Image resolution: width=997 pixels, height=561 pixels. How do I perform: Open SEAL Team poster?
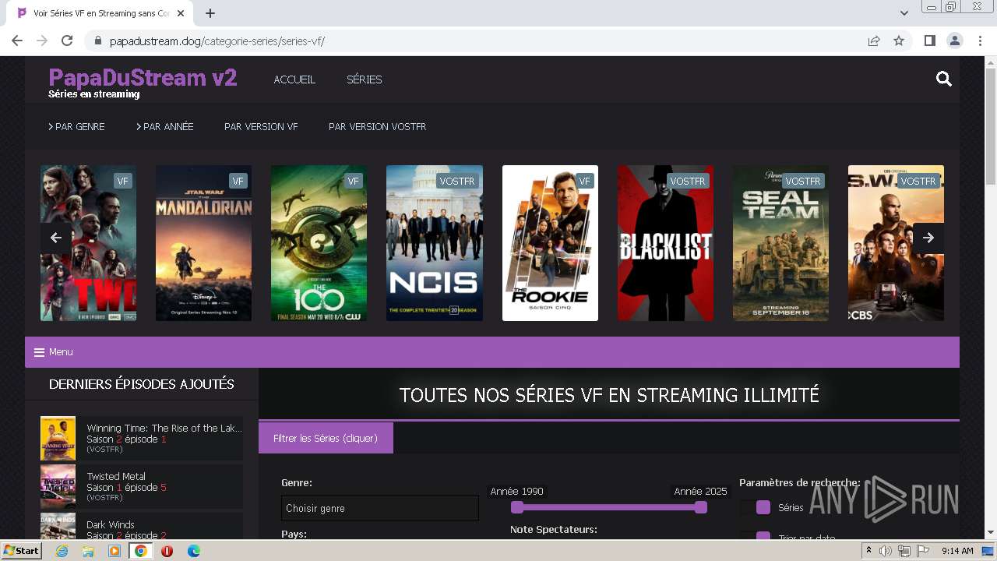(x=780, y=243)
